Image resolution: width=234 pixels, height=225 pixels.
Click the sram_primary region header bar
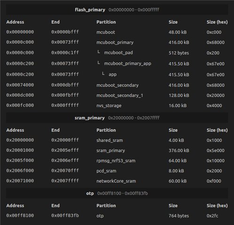pos(117,118)
